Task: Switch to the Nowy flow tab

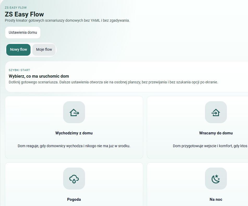Action: tap(18, 50)
